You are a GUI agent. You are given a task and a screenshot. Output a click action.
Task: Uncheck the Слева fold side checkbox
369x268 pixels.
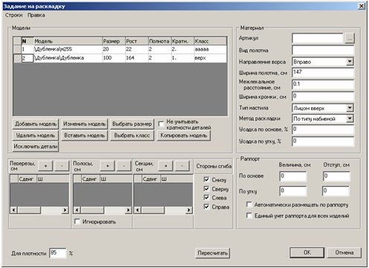click(x=206, y=197)
